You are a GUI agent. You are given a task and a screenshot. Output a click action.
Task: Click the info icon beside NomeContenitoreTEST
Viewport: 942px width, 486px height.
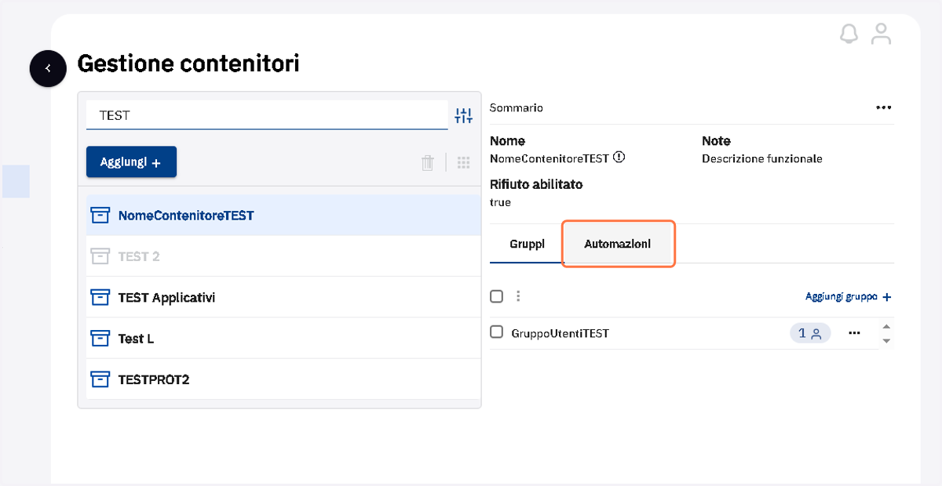(x=619, y=158)
